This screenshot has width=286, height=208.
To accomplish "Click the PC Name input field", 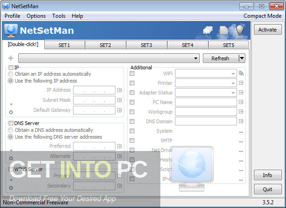I will [x=206, y=102].
